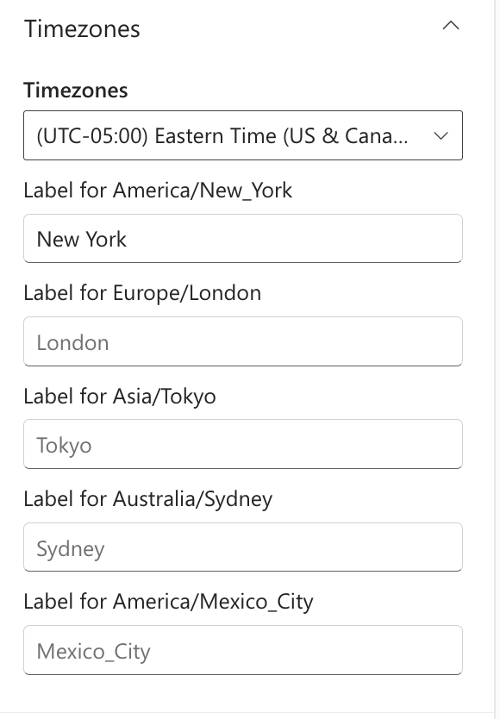The width and height of the screenshot is (500, 719).
Task: Select the bold Timezones field label
Action: pyautogui.click(x=75, y=91)
